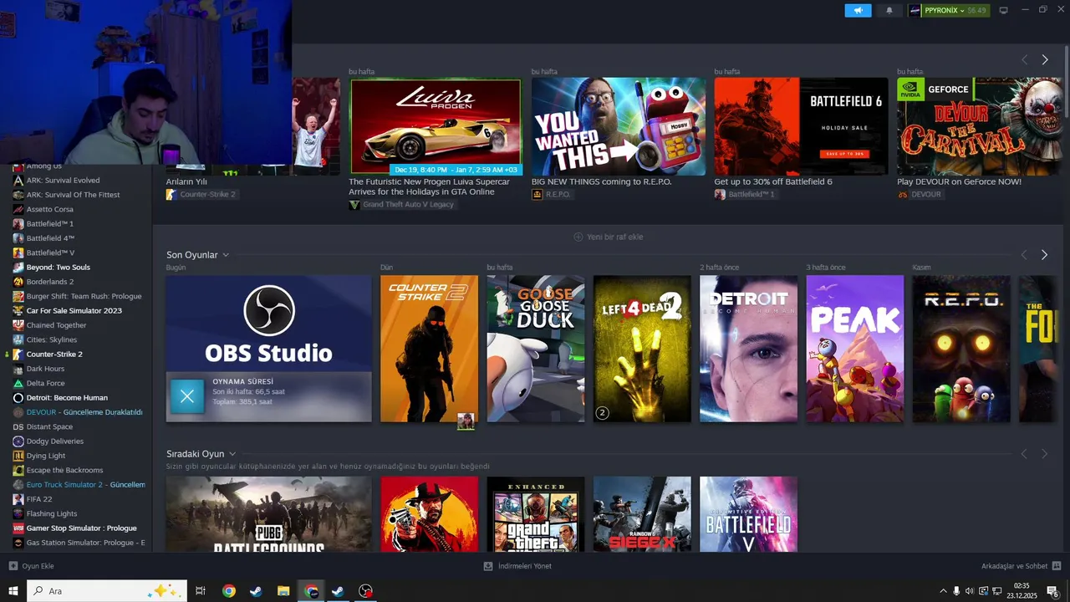The width and height of the screenshot is (1070, 602).
Task: Click the chat icon beside Arkadaşlar ve Sohbet
Action: pos(1057,566)
